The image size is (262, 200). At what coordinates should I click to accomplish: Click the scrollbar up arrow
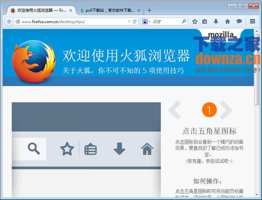click(257, 31)
